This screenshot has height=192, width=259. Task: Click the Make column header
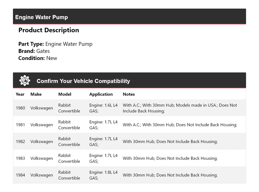(x=36, y=94)
